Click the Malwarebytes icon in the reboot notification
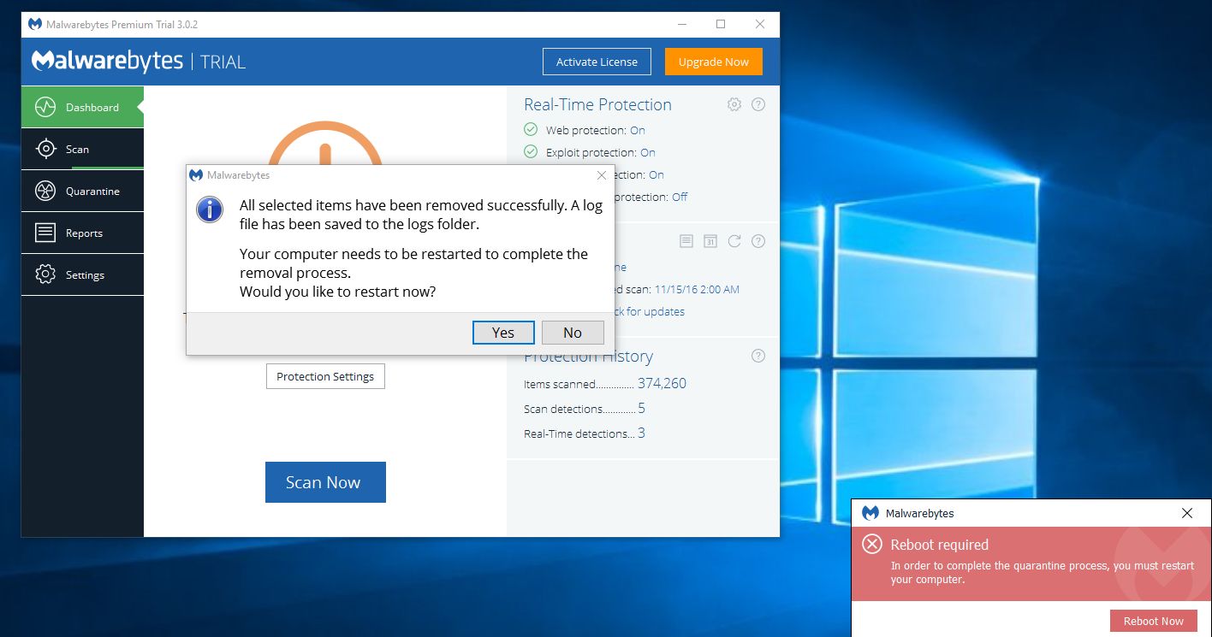 point(870,513)
